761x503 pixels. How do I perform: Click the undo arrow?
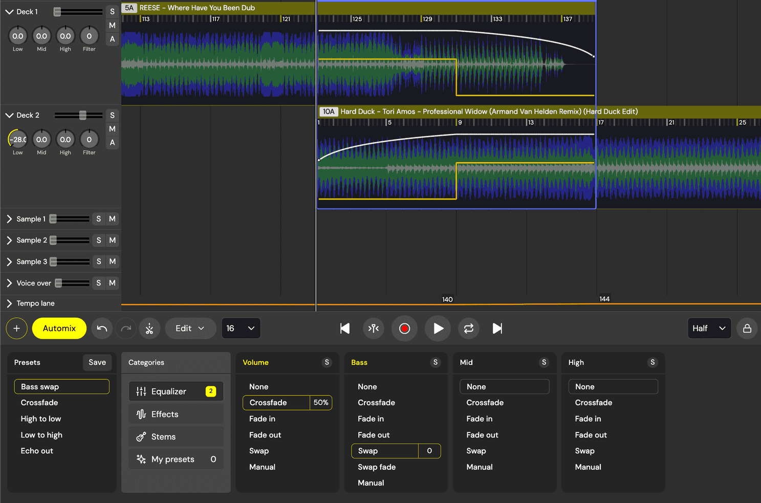[102, 329]
